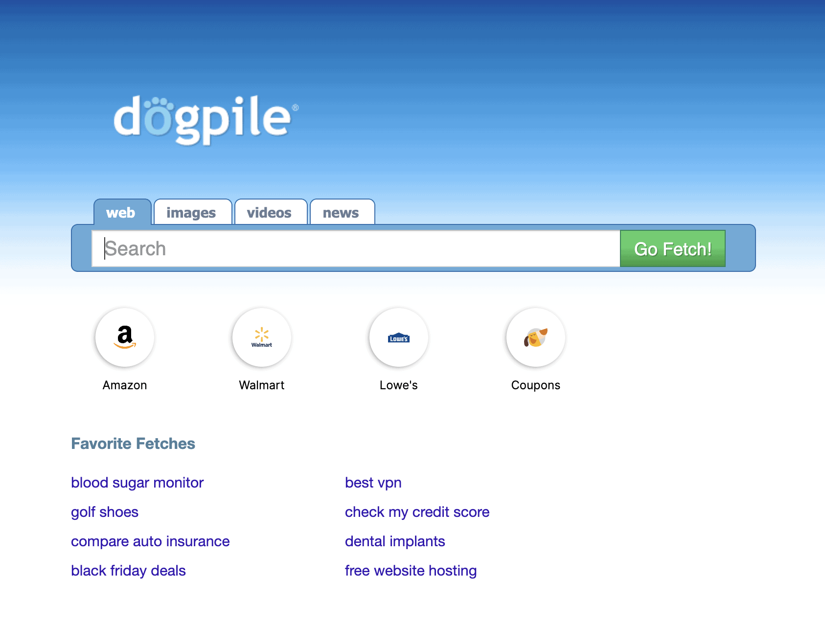Screen dimensions: 825x623
Task: Click the Favorite Fetches heading
Action: click(133, 444)
